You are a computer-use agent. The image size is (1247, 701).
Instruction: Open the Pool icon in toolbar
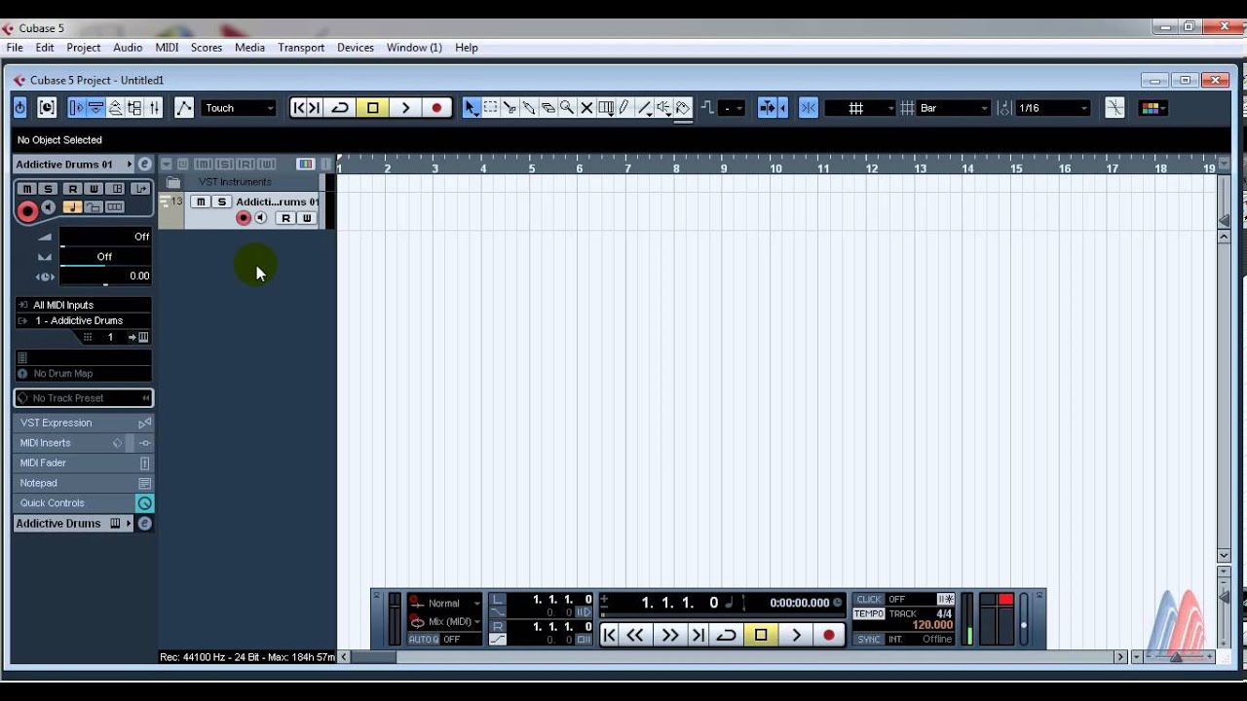(x=134, y=108)
